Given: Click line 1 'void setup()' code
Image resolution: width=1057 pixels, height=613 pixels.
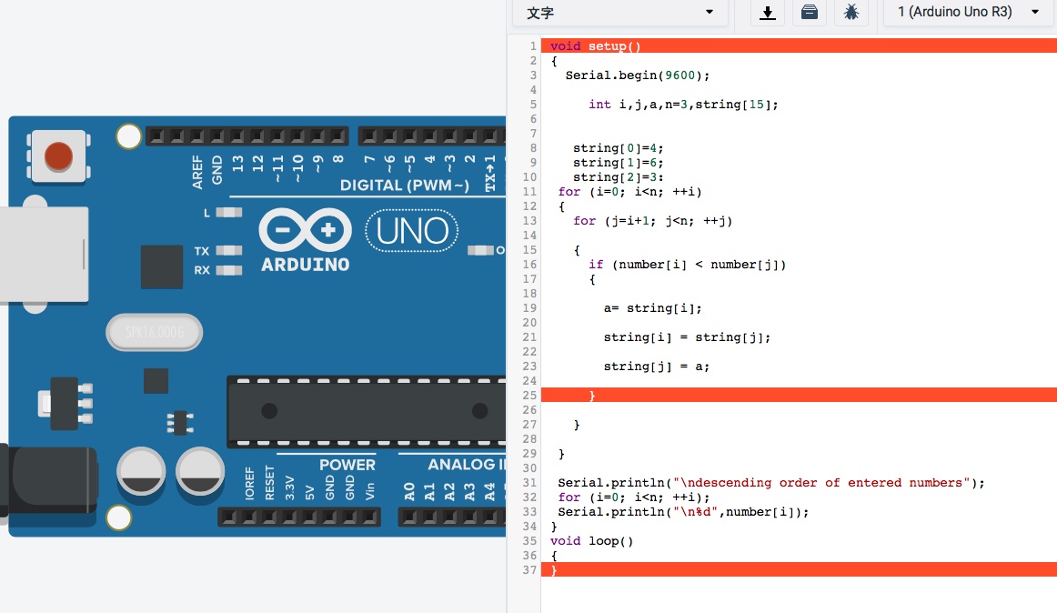Looking at the screenshot, I should (x=595, y=45).
